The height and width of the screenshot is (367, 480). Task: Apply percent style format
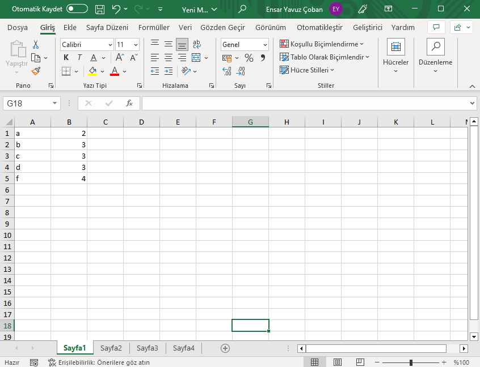[x=249, y=58]
